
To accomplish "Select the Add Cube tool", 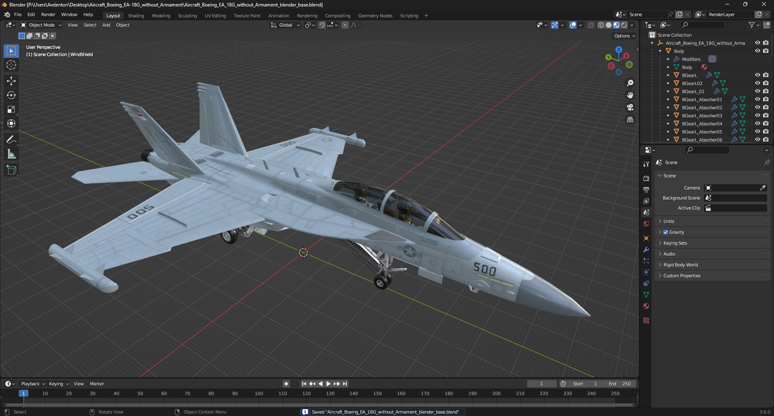I will click(11, 170).
